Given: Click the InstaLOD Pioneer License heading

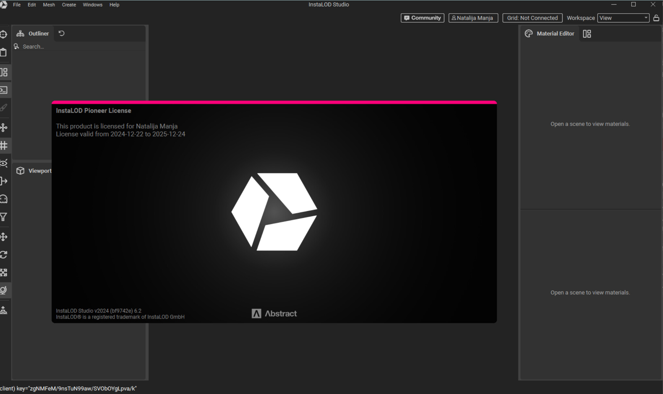Looking at the screenshot, I should coord(93,110).
